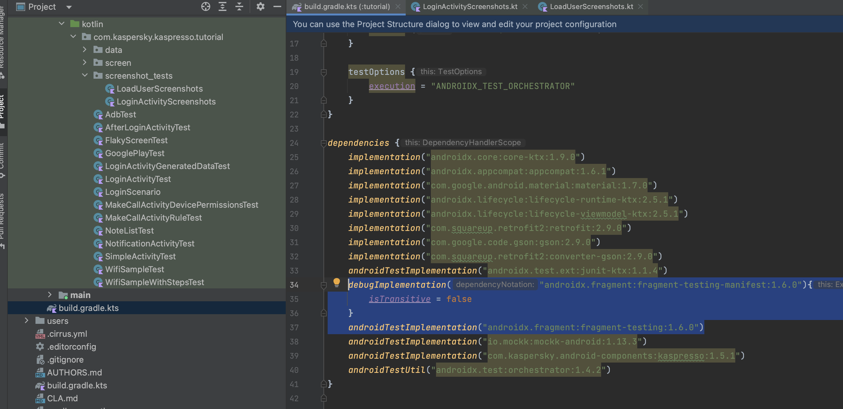
Task: Close the LoginActivityScreenshots.kt tab
Action: (525, 6)
